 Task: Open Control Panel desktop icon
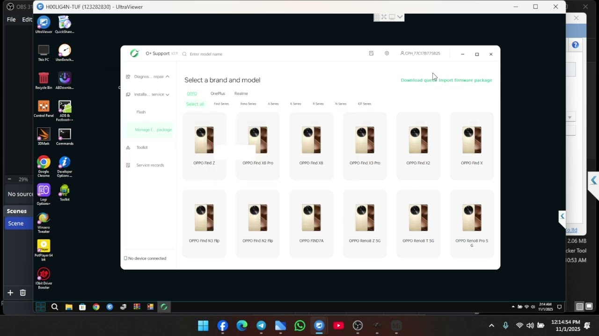click(44, 109)
